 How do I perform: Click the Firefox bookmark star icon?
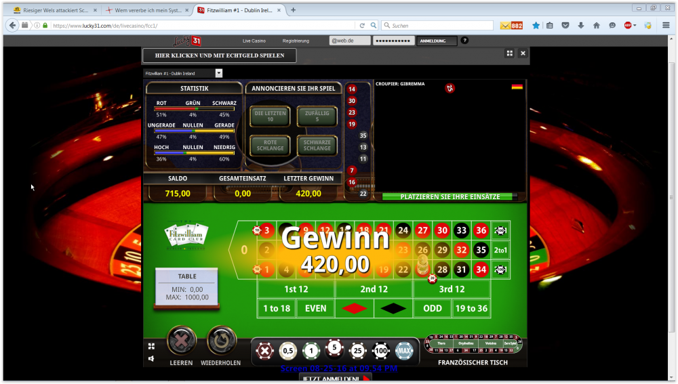pos(536,26)
